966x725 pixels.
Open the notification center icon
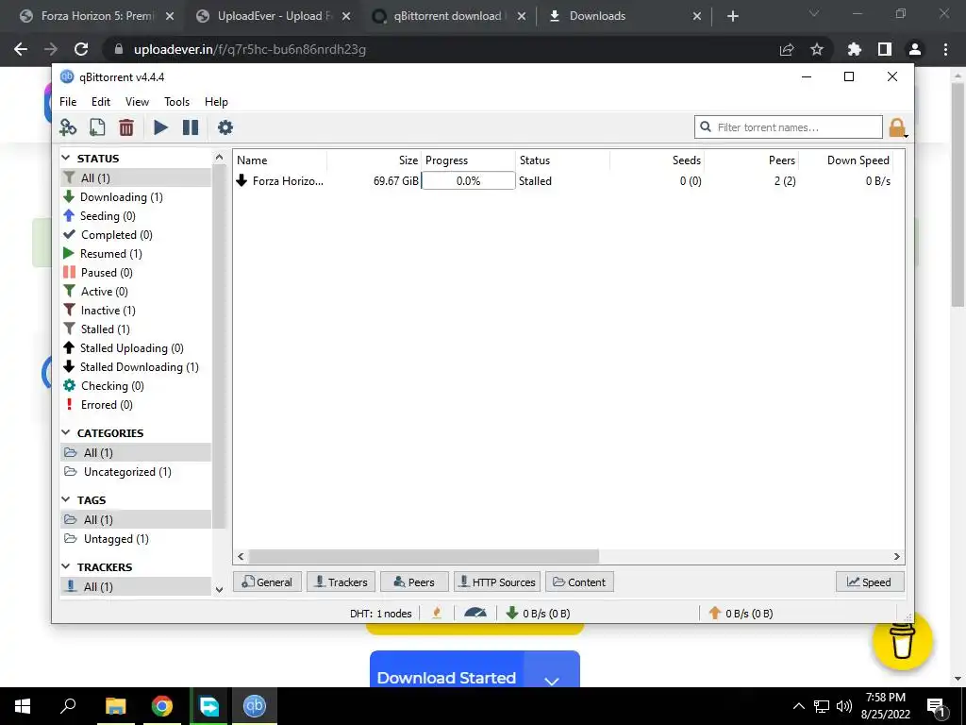click(x=936, y=707)
